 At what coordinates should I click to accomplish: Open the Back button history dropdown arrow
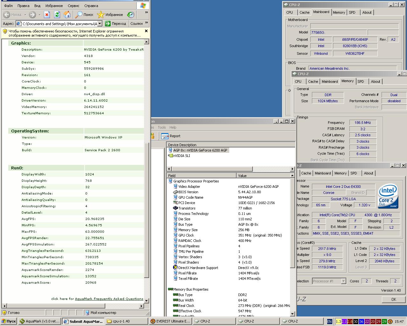click(25, 15)
